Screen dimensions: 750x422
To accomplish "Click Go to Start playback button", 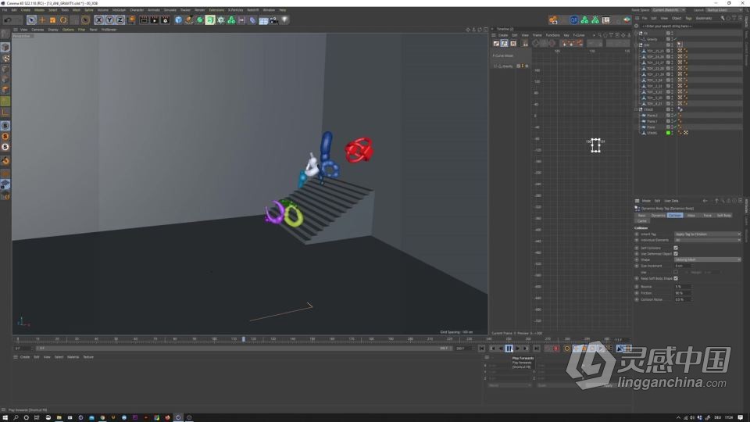I will point(482,349).
